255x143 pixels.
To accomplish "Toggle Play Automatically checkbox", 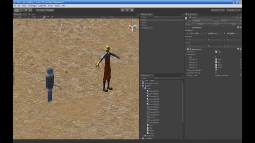I will 216,70.
